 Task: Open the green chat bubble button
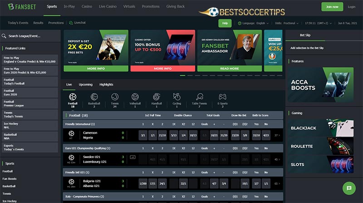pos(349,188)
